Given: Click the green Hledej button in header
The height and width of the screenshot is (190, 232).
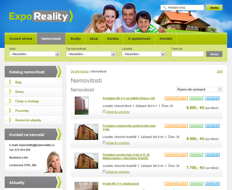Looking at the screenshot, I should [214, 8].
